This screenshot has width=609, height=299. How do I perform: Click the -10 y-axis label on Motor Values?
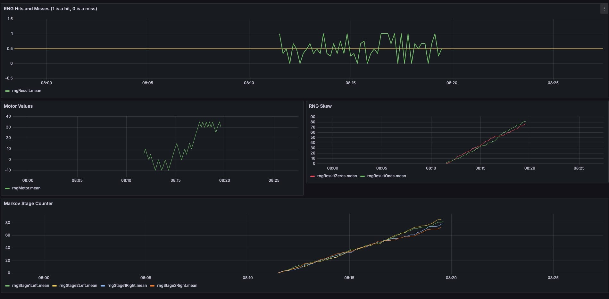(x=8, y=170)
